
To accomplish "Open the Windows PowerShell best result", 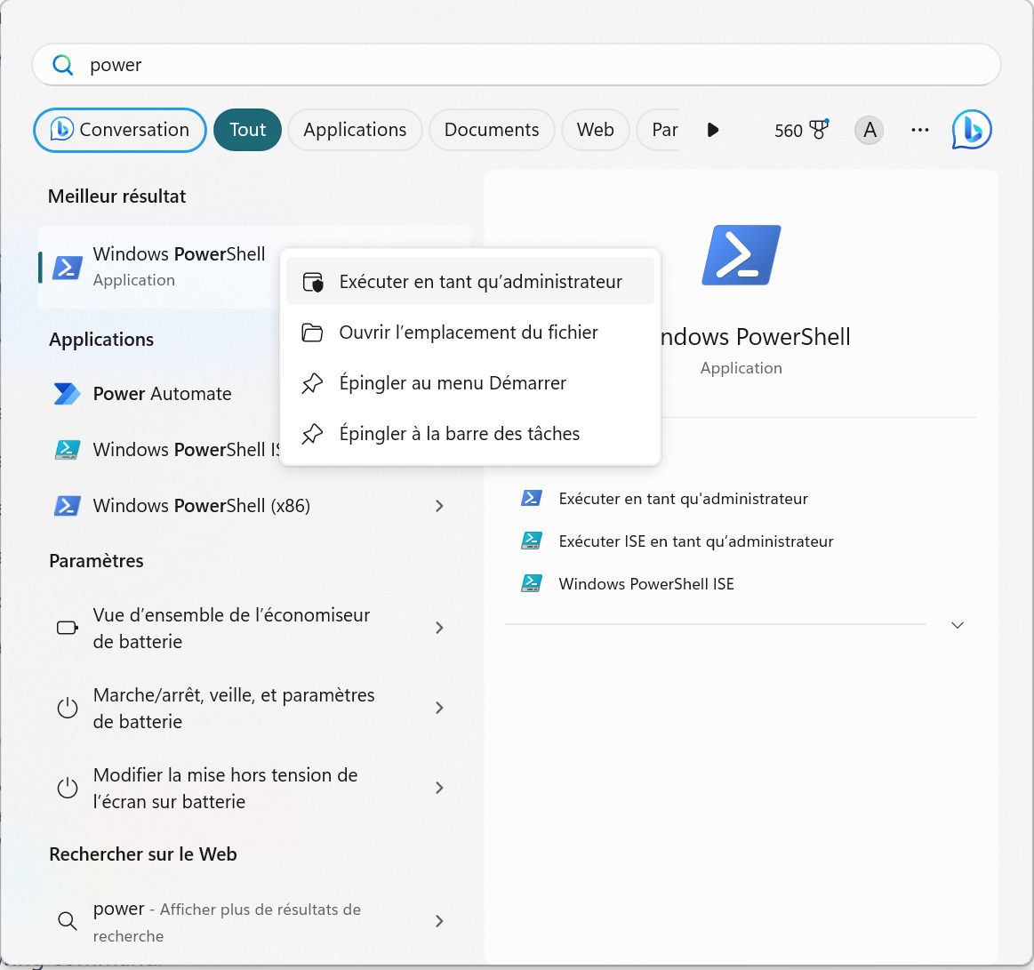I will point(159,267).
